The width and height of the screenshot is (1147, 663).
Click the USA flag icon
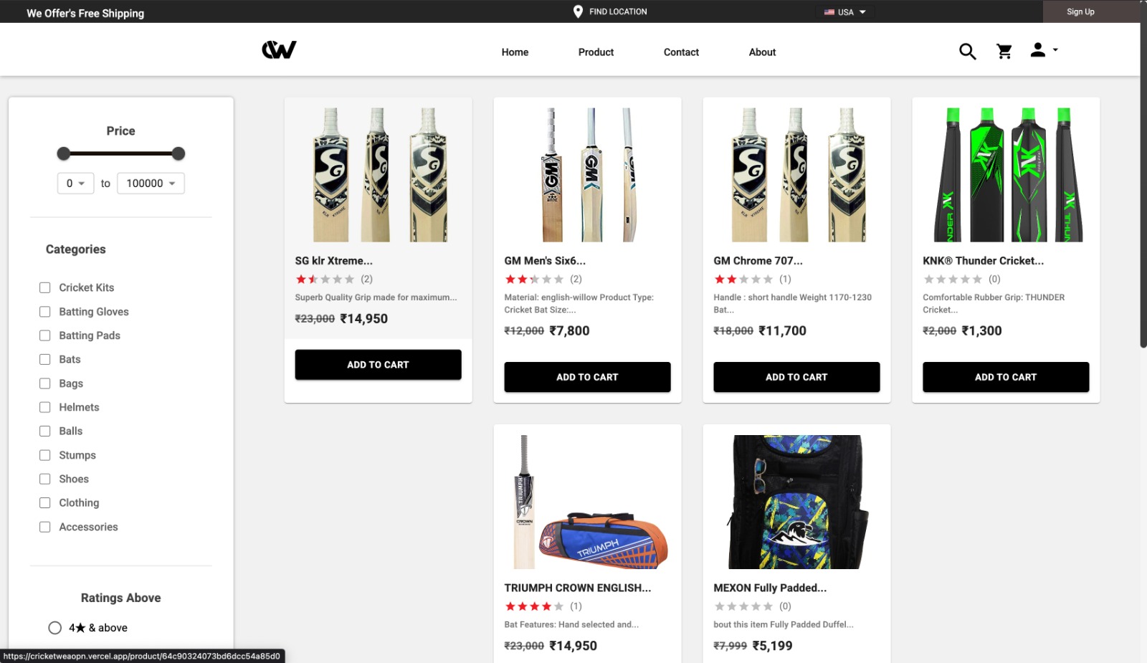click(x=829, y=12)
